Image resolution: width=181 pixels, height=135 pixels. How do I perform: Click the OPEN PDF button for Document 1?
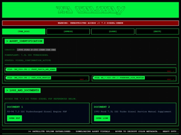14,118
